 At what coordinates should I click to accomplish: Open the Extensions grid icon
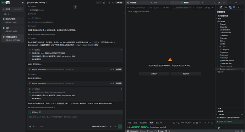tap(234, 7)
